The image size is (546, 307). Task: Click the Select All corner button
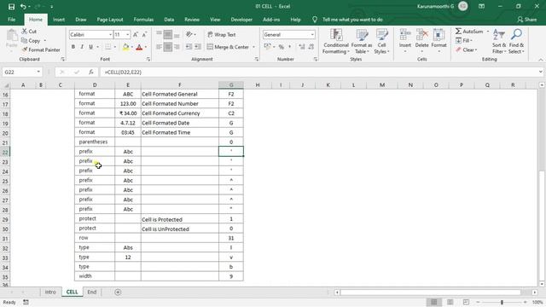(x=5, y=85)
